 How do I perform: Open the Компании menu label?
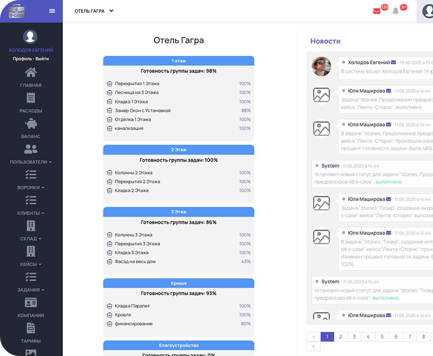coord(31,316)
